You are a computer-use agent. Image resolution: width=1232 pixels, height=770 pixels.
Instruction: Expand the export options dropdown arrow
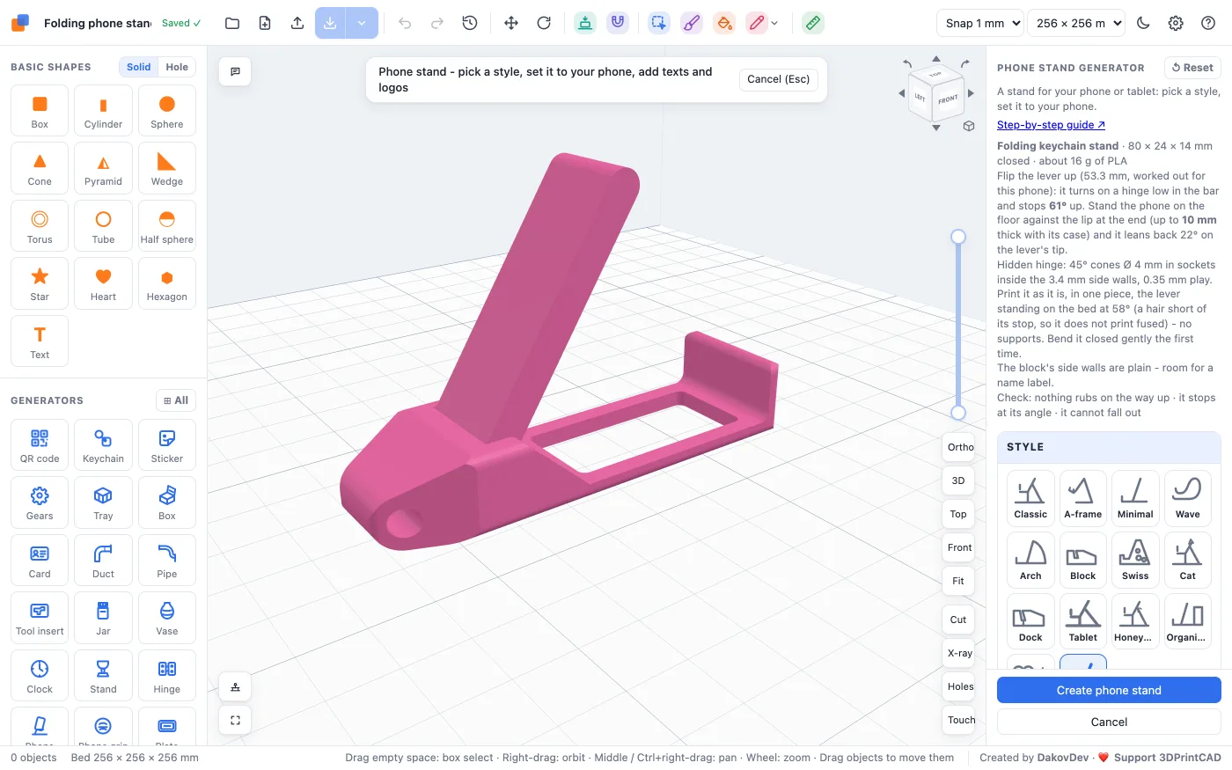point(362,23)
